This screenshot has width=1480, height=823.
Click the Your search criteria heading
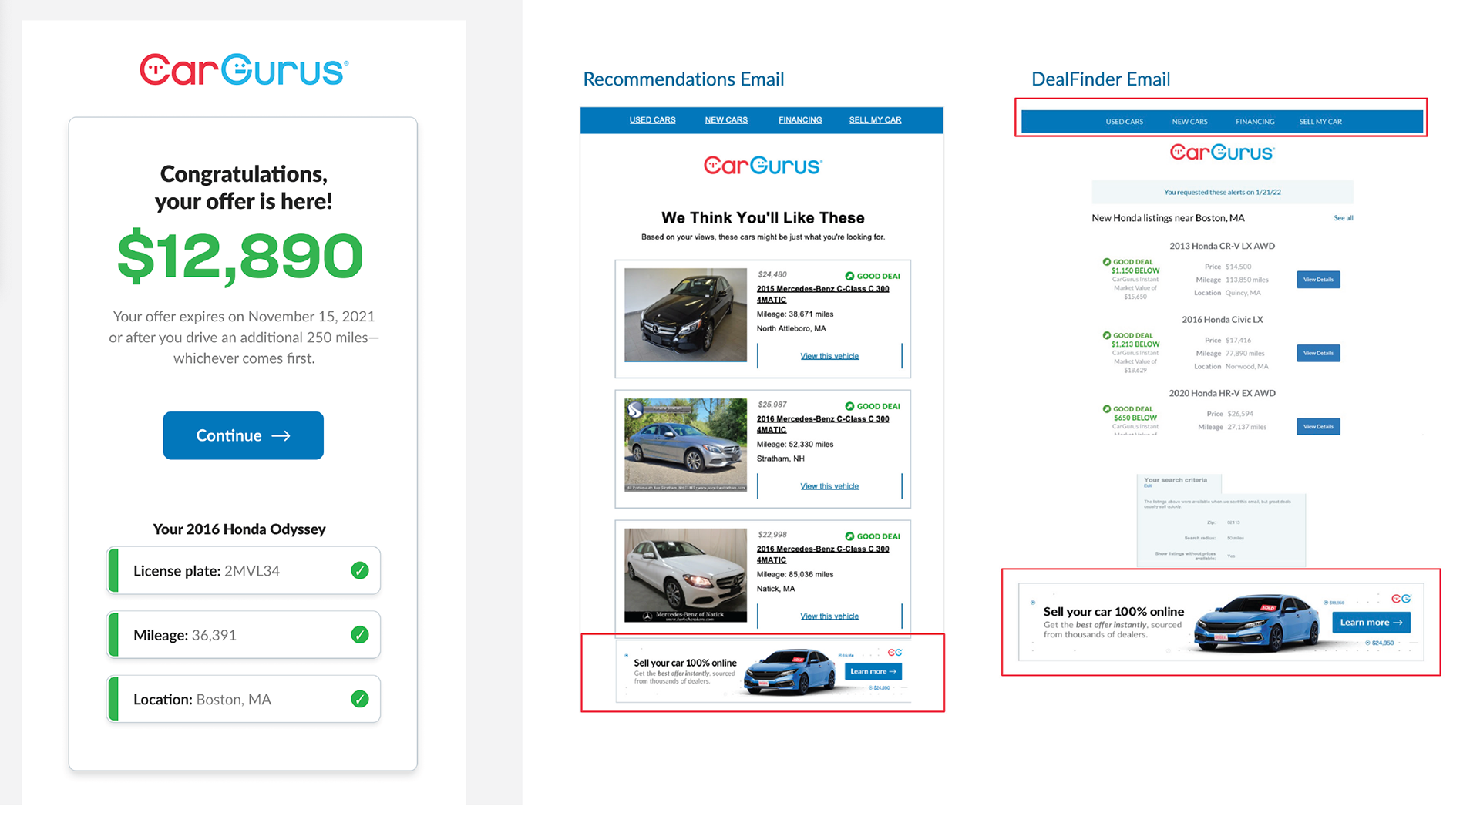pos(1175,480)
